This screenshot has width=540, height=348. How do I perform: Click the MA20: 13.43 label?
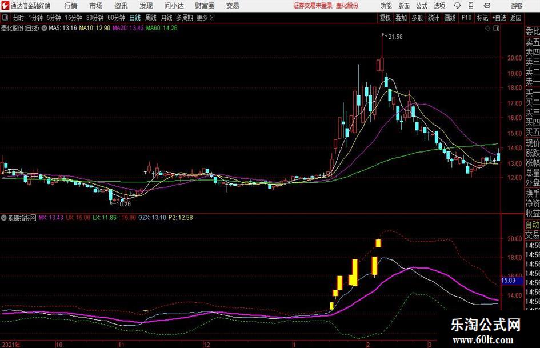tap(128, 28)
